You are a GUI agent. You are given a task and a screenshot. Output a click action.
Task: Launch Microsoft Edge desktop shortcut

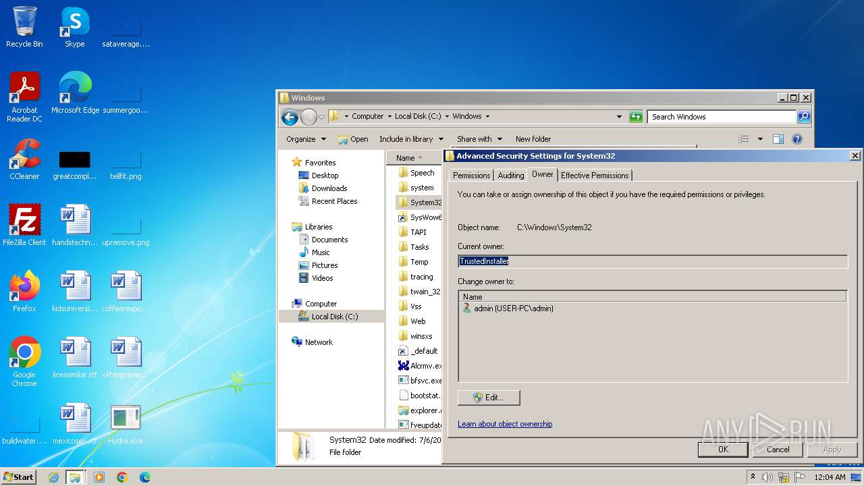(75, 93)
